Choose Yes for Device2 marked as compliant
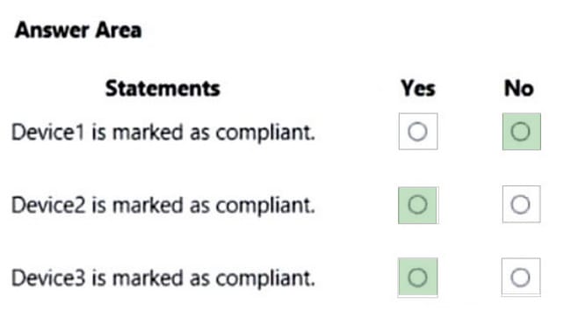The height and width of the screenshot is (333, 571). [x=417, y=205]
